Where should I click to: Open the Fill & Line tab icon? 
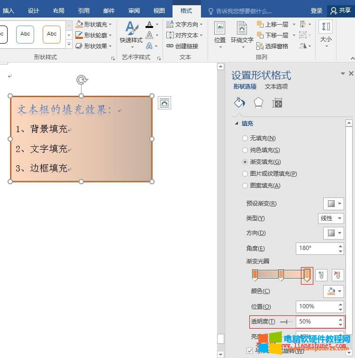coord(240,103)
